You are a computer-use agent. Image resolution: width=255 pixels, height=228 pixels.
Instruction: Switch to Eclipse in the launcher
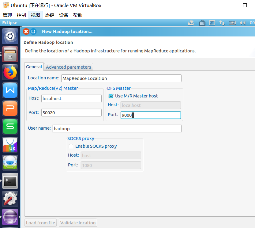pyautogui.click(x=10, y=217)
